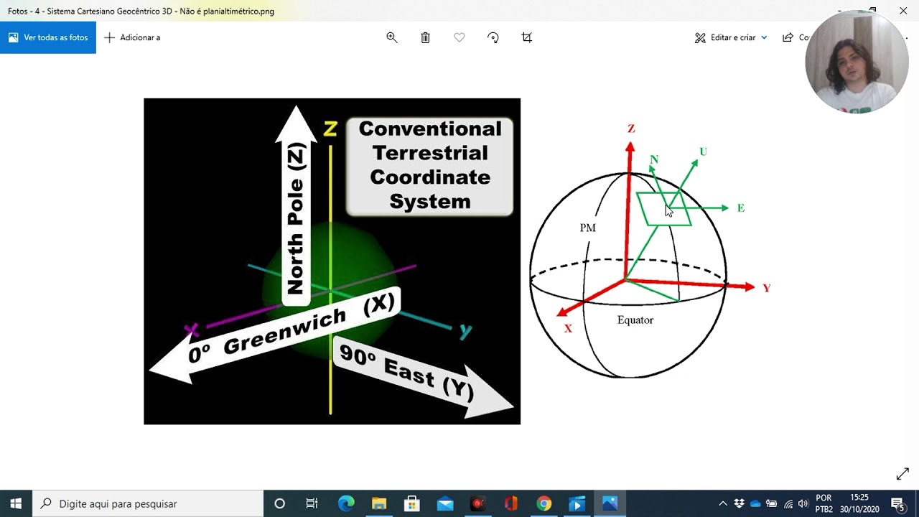Select the active Photos taskbar icon

(610, 503)
